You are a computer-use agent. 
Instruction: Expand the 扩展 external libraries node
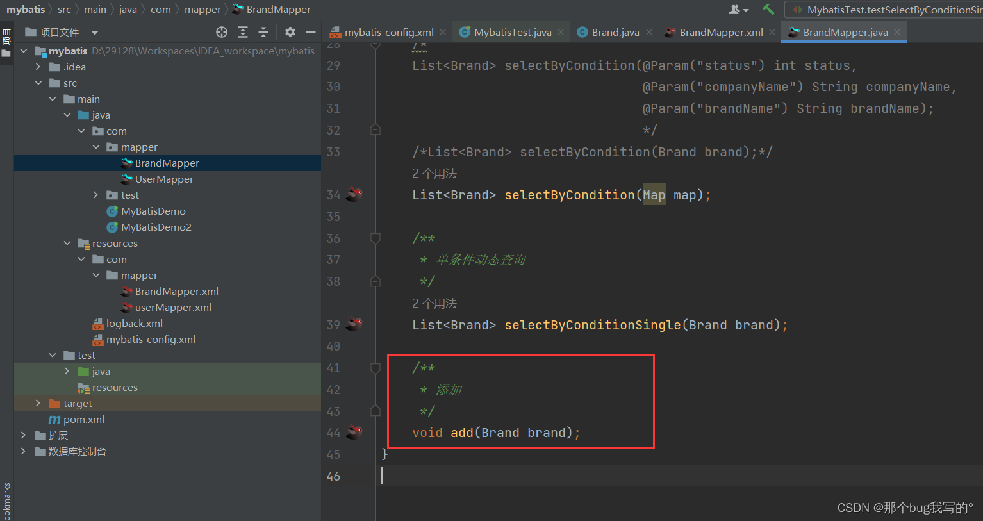pyautogui.click(x=24, y=435)
